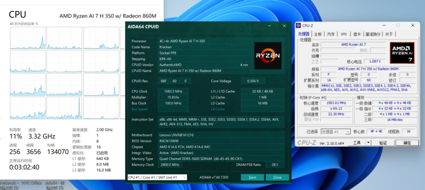The height and width of the screenshot is (190, 425).
Task: Click the Processor value 4C+4c AMD Ryzen AI 7 H 350
Action: click(x=205, y=41)
